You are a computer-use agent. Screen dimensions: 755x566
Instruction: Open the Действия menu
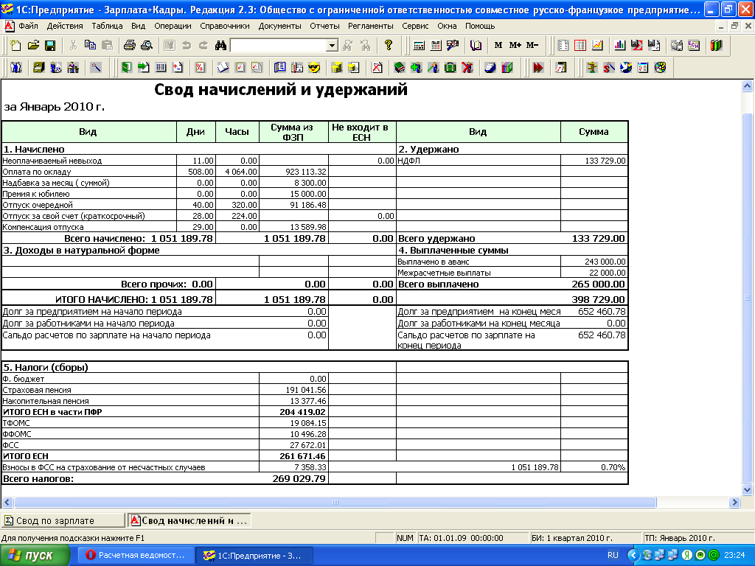(x=65, y=26)
